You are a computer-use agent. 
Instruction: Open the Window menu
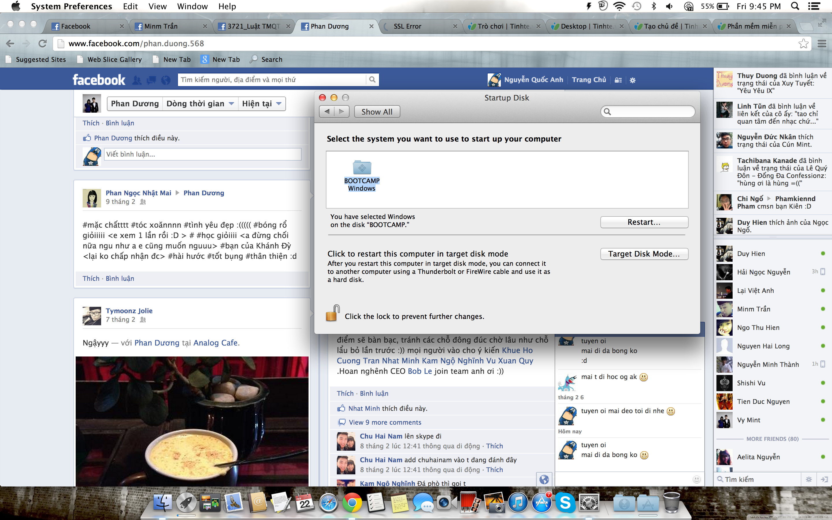[192, 6]
